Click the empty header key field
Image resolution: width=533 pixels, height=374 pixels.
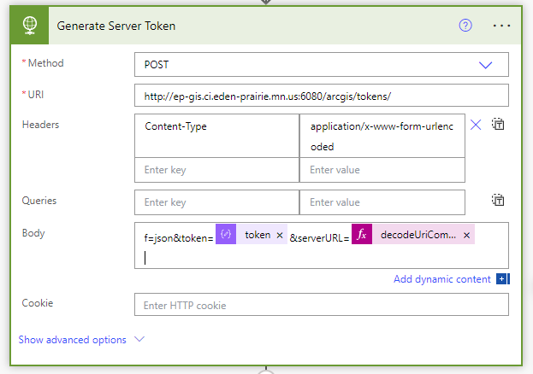tap(216, 170)
